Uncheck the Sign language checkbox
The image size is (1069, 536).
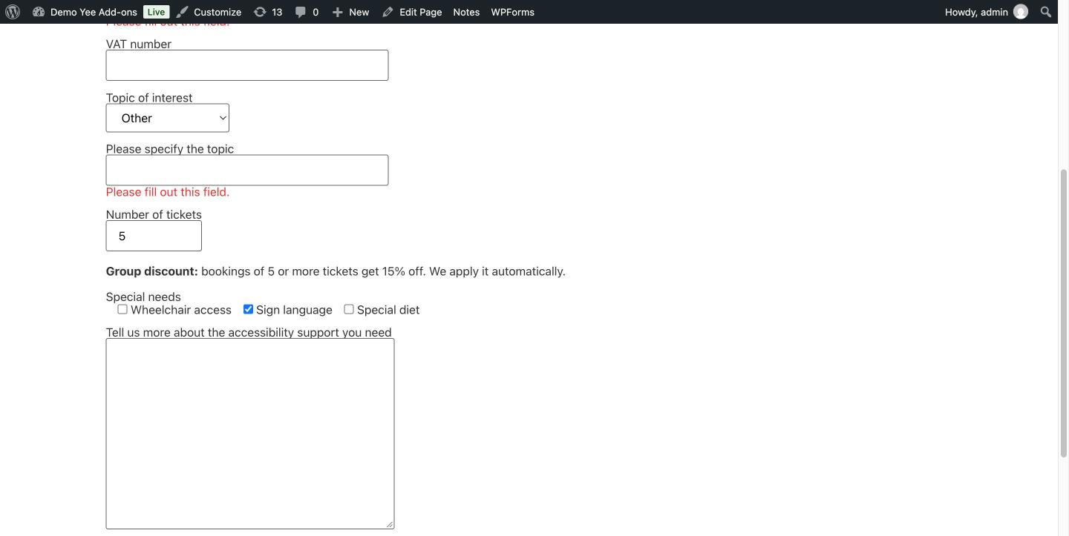click(248, 309)
